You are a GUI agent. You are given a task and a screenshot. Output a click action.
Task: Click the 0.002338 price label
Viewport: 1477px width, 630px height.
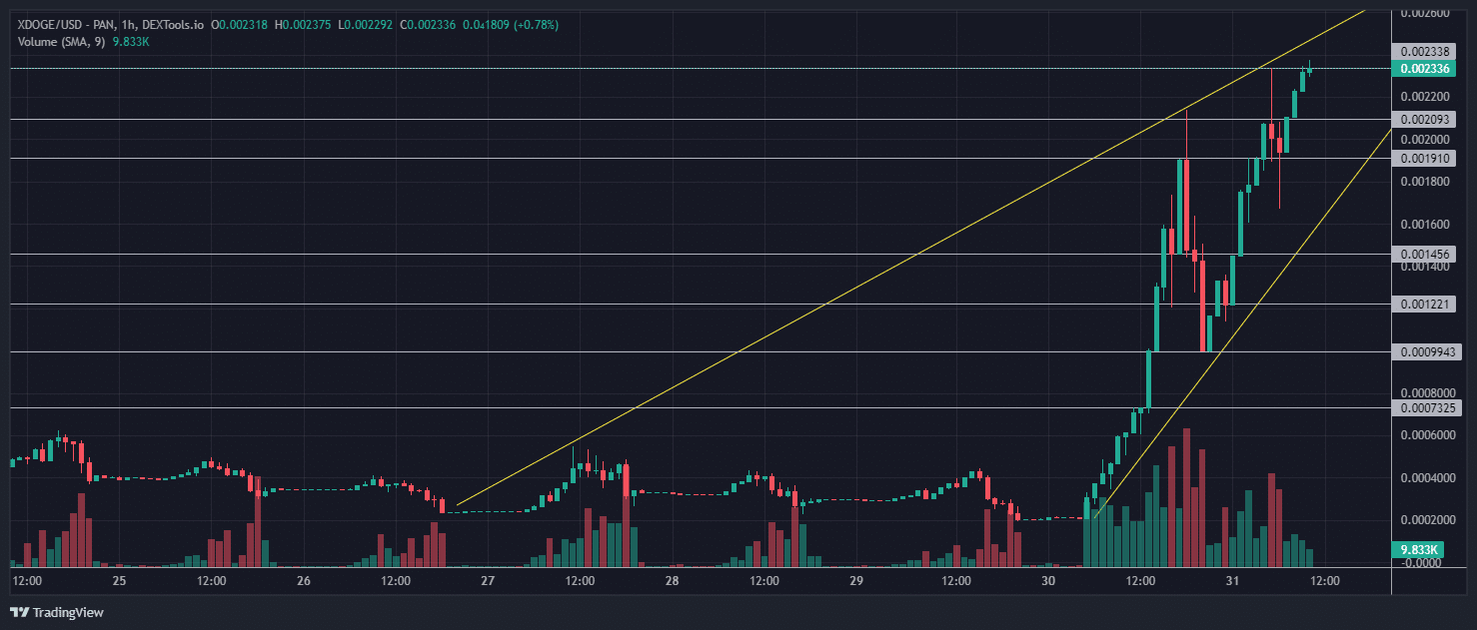pyautogui.click(x=1426, y=51)
